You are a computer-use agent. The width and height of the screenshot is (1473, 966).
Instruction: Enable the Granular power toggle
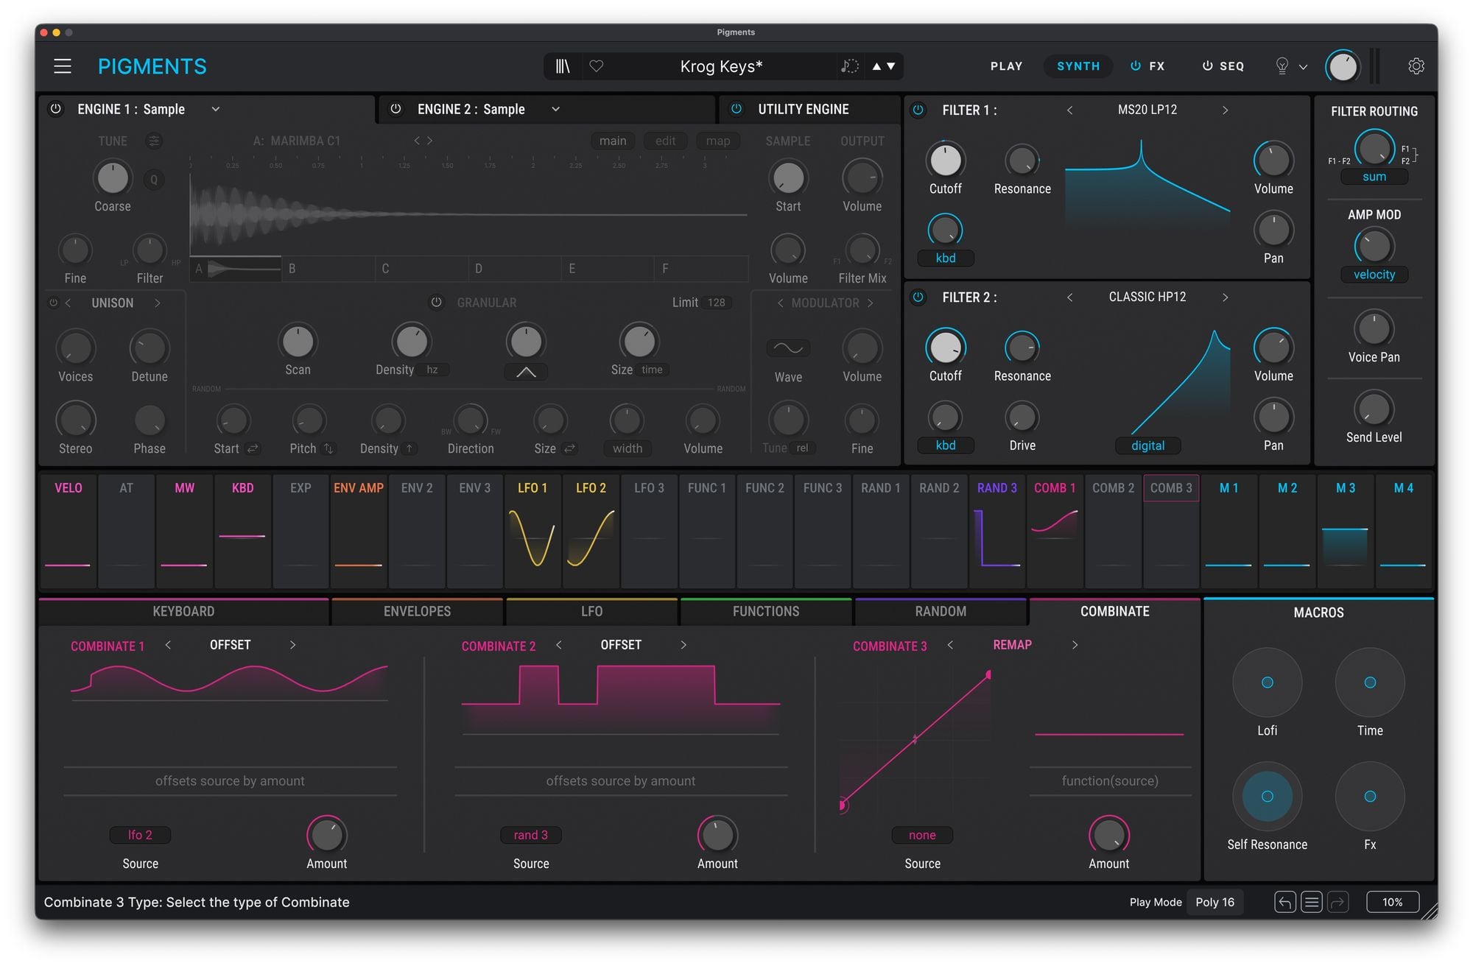tap(437, 303)
